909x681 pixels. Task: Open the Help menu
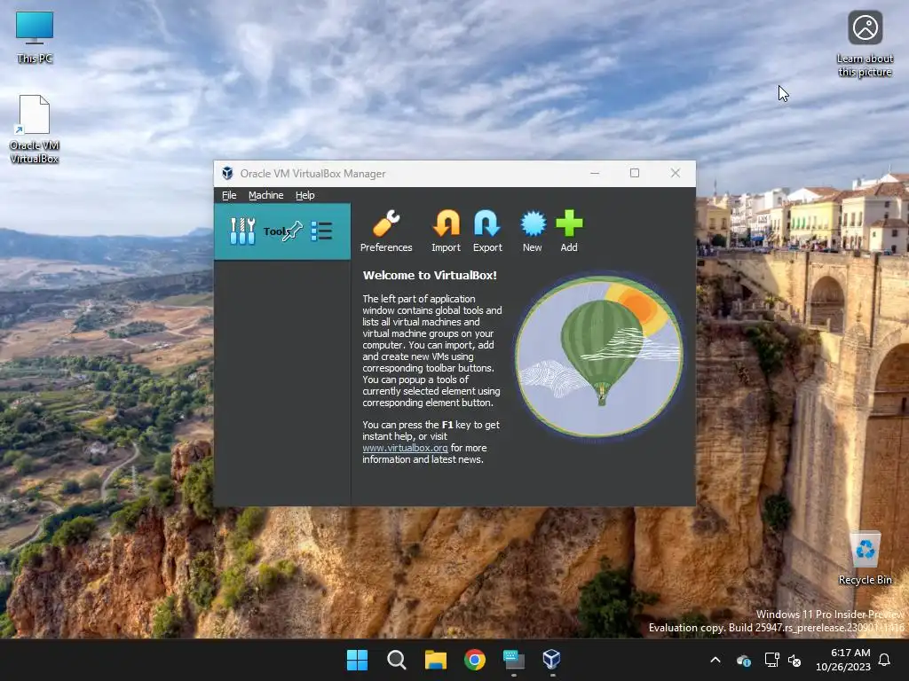(x=305, y=195)
